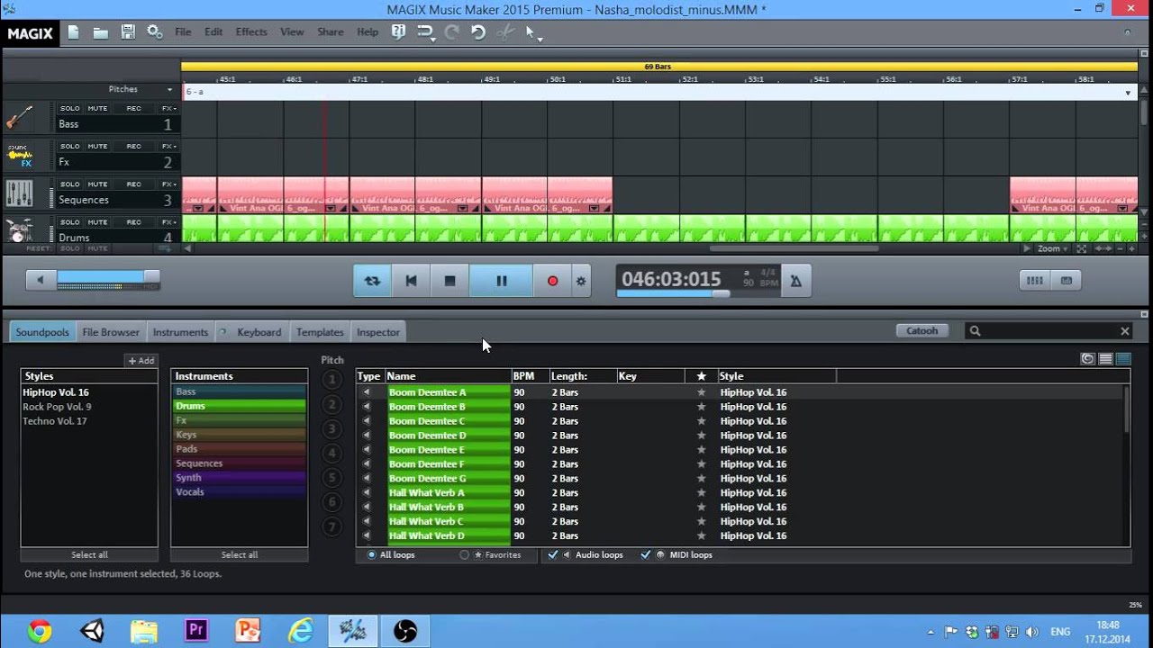Click the Add button above Styles
The image size is (1153, 648).
(x=141, y=361)
